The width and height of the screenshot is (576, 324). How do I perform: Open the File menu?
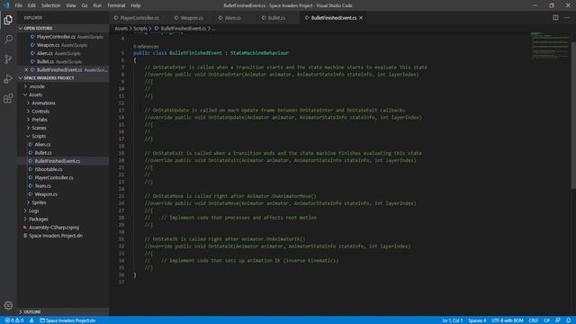18,5
